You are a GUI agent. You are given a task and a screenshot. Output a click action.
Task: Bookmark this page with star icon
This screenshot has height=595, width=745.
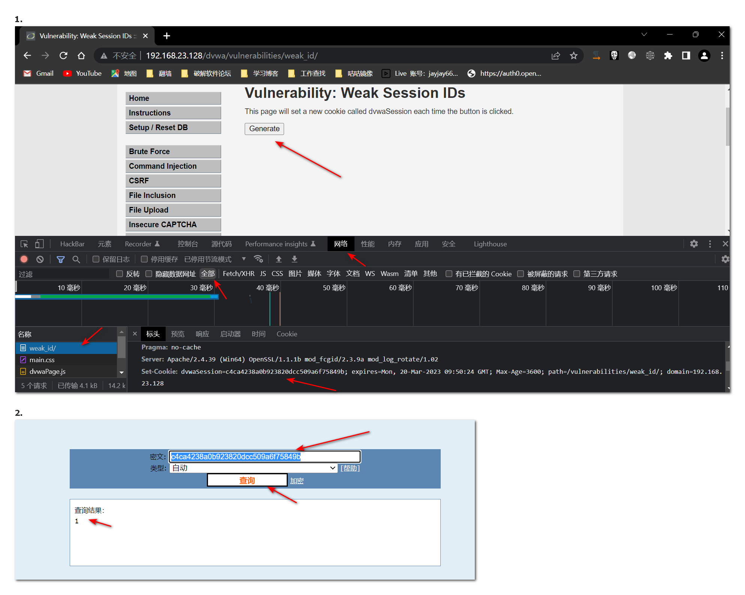[x=573, y=56]
